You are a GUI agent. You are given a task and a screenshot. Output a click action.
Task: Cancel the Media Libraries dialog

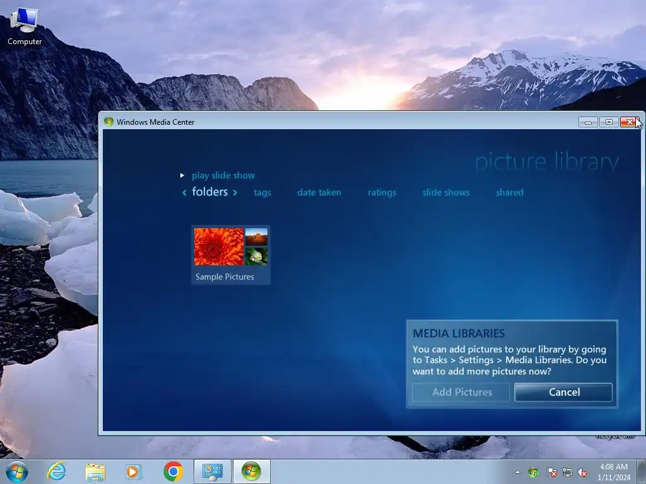click(x=563, y=392)
